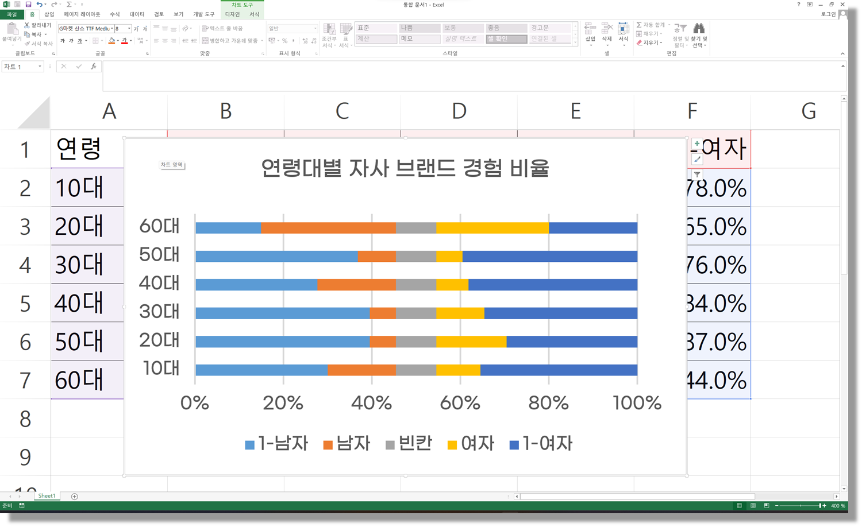Click the percent style button
Image resolution: width=862 pixels, height=527 pixels.
284,41
